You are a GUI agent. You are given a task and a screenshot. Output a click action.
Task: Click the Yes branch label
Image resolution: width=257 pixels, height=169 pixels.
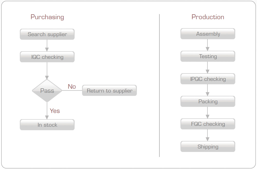click(55, 111)
